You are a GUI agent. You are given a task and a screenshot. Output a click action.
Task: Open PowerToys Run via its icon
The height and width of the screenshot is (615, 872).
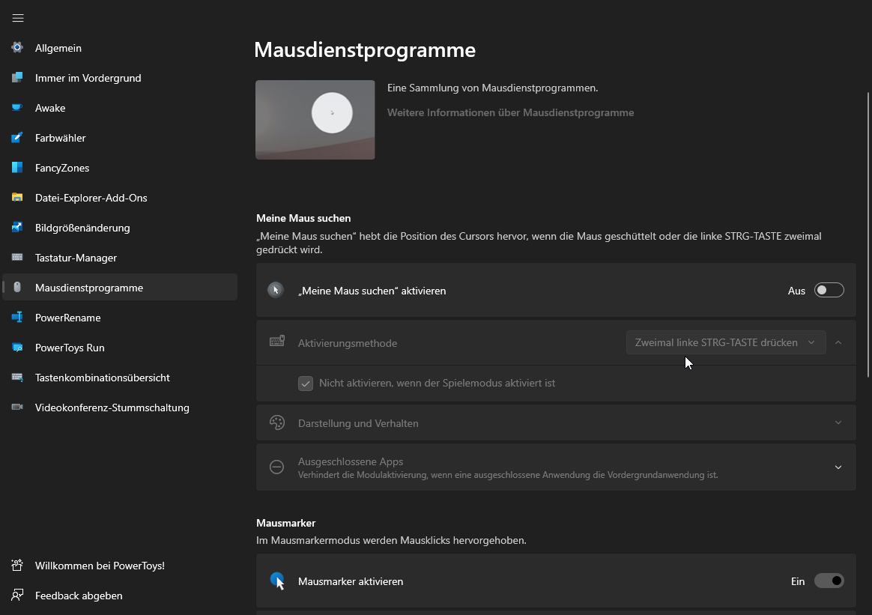[x=17, y=348]
